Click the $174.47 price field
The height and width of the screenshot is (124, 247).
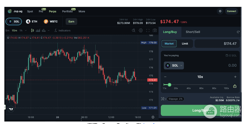[217, 44]
